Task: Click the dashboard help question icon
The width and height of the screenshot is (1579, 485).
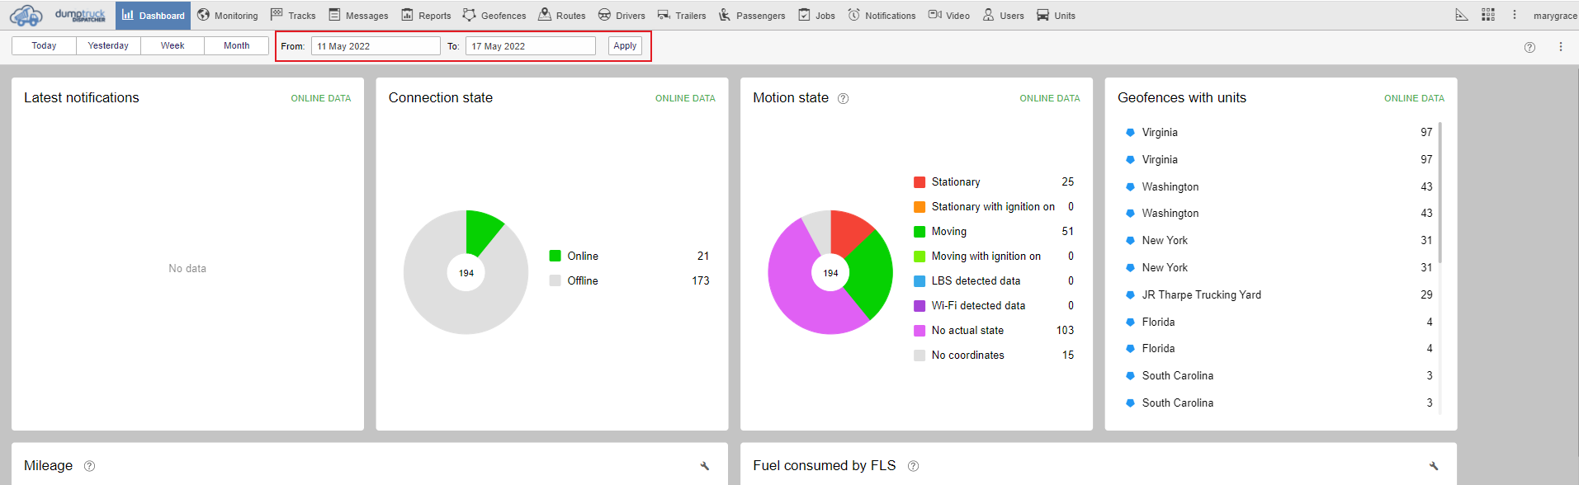Action: [x=1529, y=47]
